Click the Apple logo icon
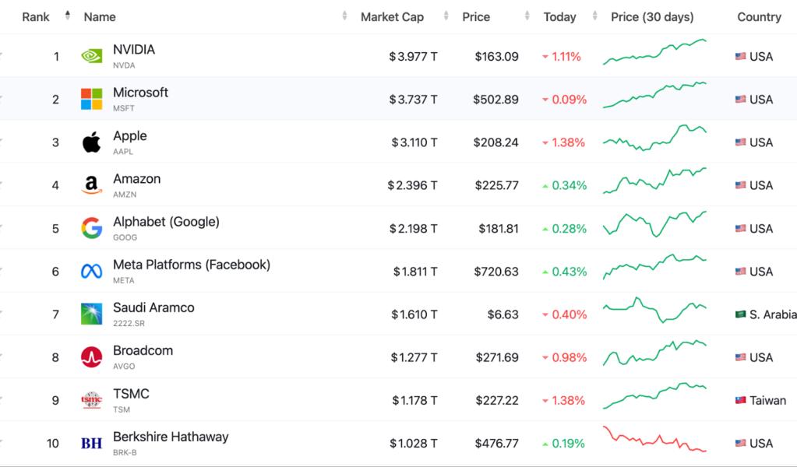The width and height of the screenshot is (797, 467). [x=91, y=141]
